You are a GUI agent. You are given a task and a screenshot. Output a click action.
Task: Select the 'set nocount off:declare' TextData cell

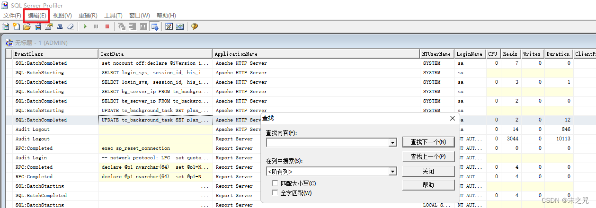[156, 63]
